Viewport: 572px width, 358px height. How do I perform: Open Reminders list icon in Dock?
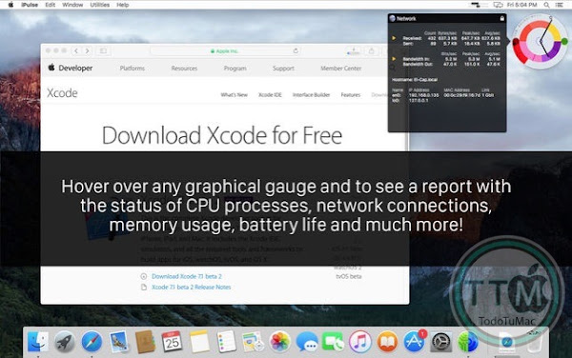click(x=226, y=342)
